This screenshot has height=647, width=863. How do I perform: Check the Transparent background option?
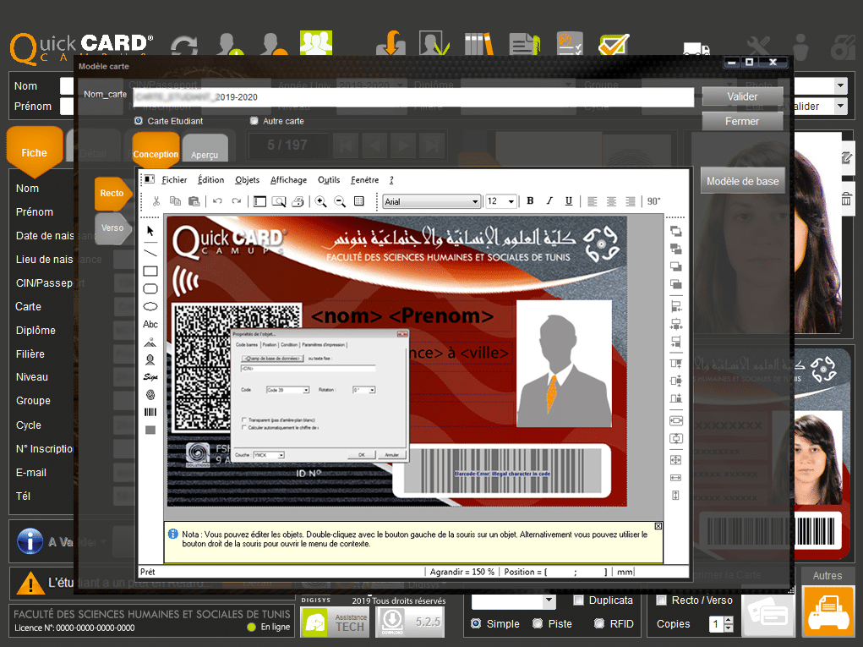click(244, 419)
